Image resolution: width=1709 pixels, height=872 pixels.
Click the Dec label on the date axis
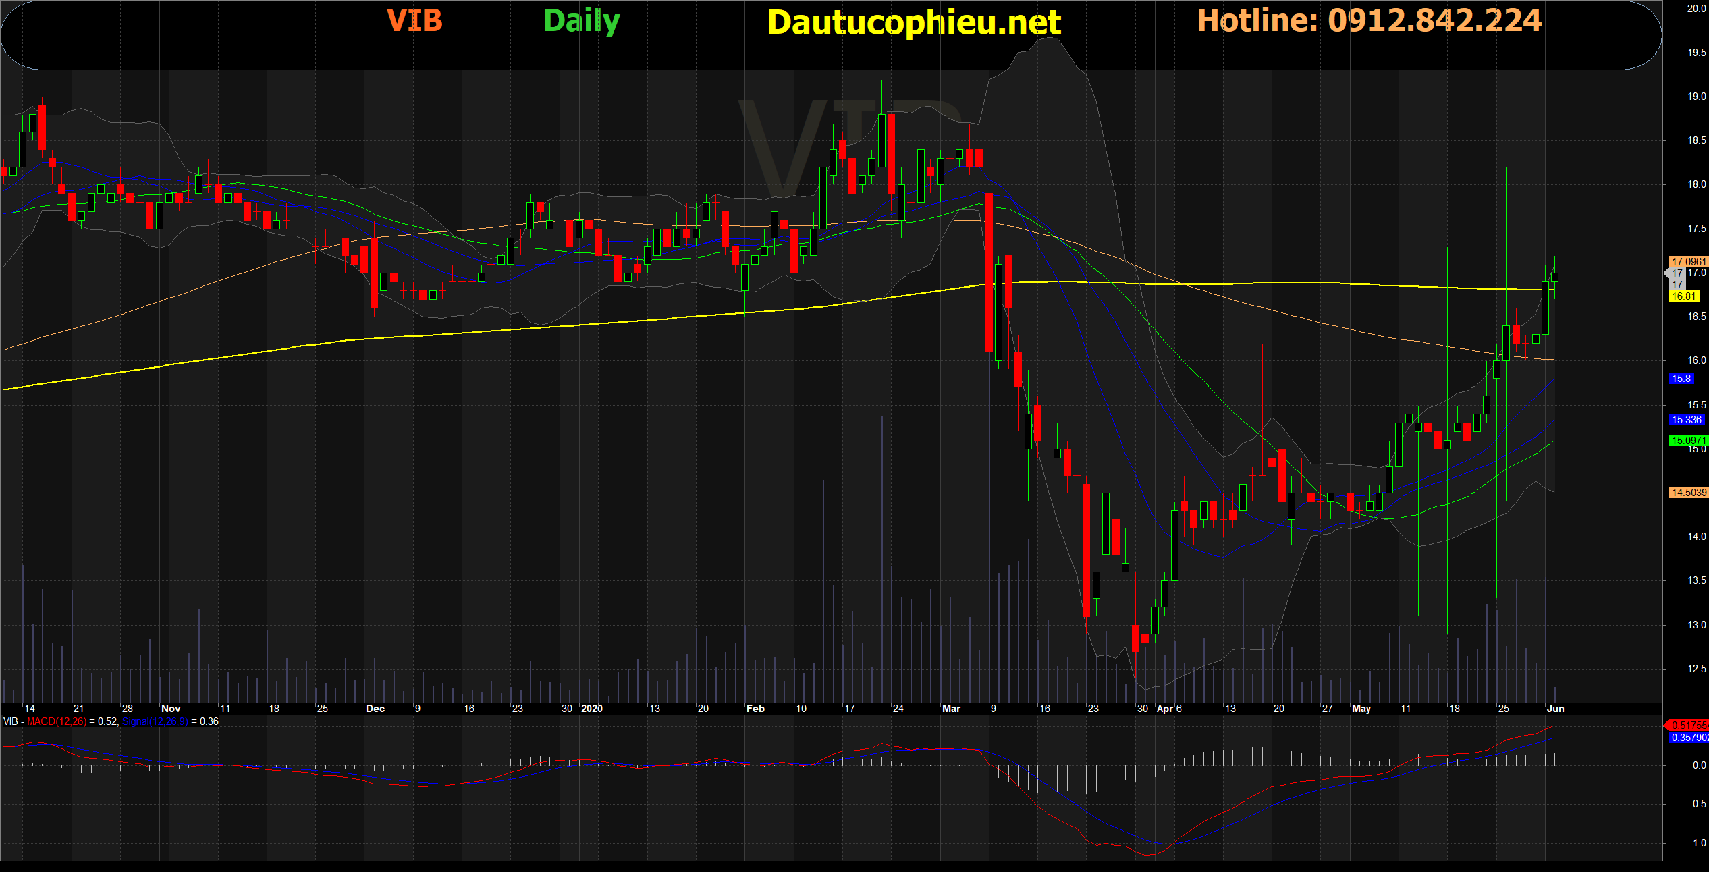coord(375,709)
